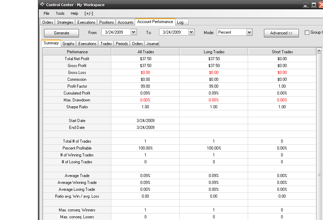This screenshot has height=220, width=323.
Task: Click the Commission row label
Action: coord(77,79)
